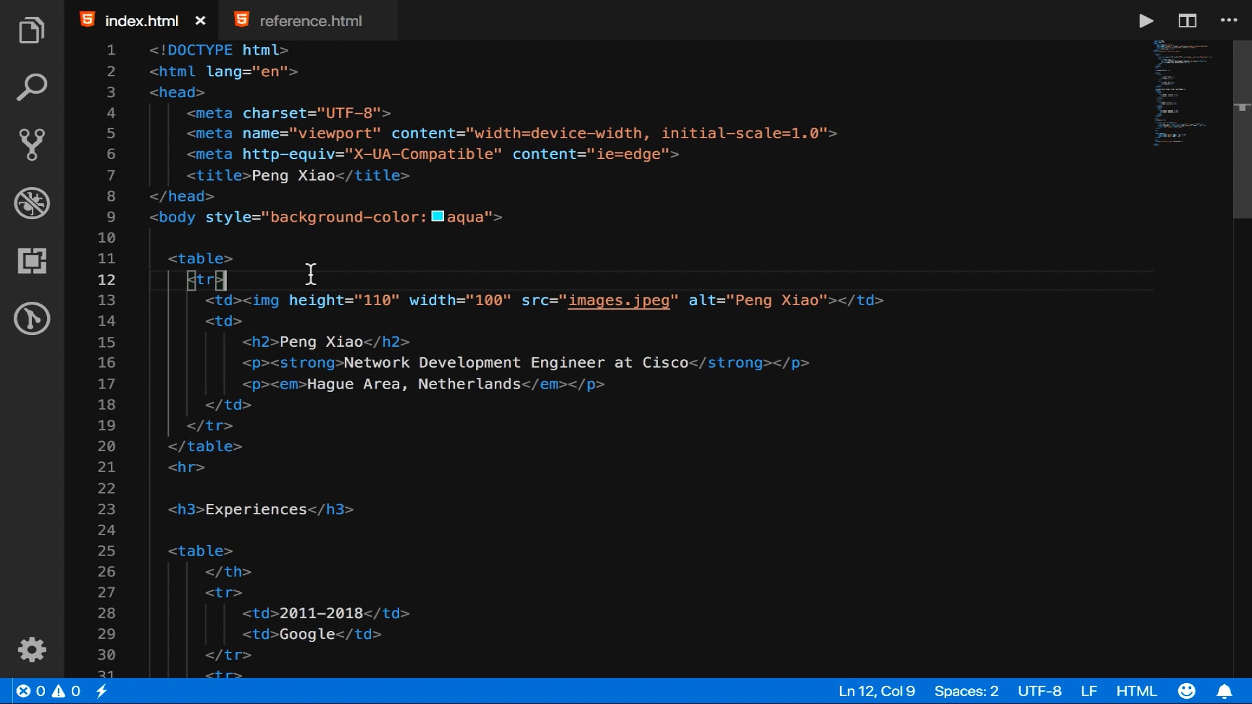1252x704 pixels.
Task: Close the index.html tab
Action: tap(200, 21)
